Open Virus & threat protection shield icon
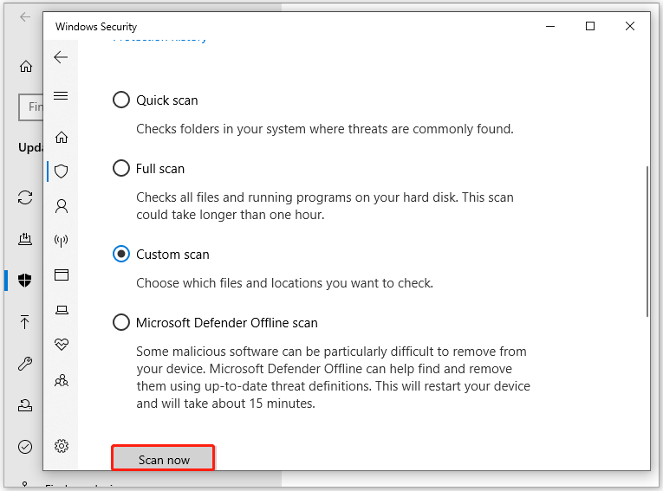Image resolution: width=663 pixels, height=491 pixels. (61, 171)
